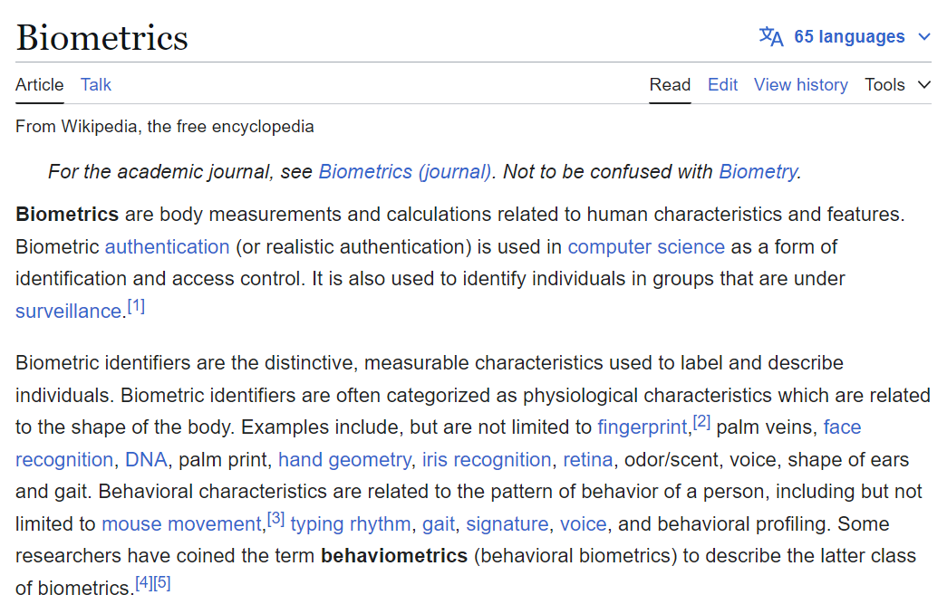Open the fingerprint article link
Image resolution: width=947 pixels, height=614 pixels.
pyautogui.click(x=643, y=427)
